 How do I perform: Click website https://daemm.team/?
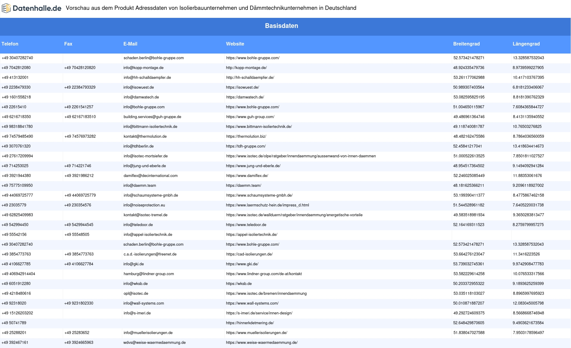coord(244,186)
